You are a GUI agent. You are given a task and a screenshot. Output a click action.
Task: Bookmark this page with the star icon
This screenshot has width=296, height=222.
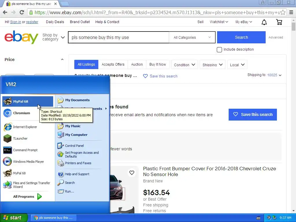pyautogui.click(x=283, y=12)
